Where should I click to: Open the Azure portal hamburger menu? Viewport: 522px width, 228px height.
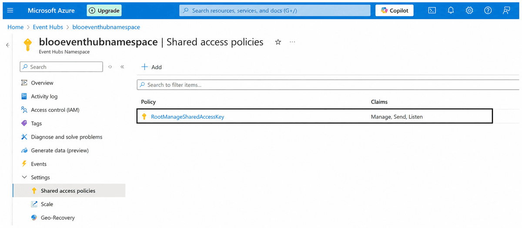coord(10,10)
